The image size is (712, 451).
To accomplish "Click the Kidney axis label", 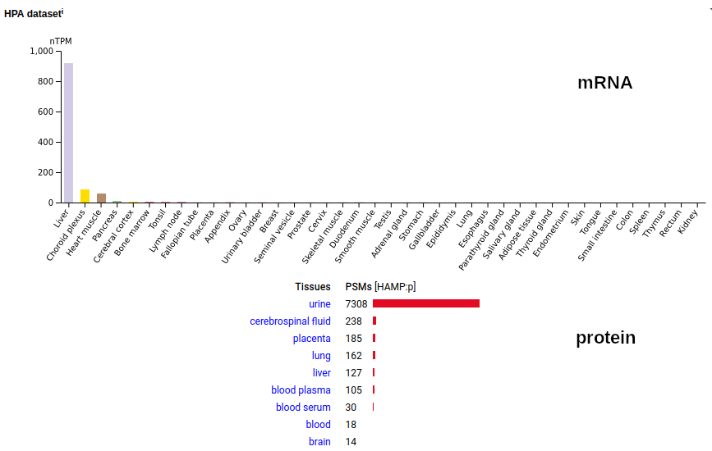I will pyautogui.click(x=687, y=222).
